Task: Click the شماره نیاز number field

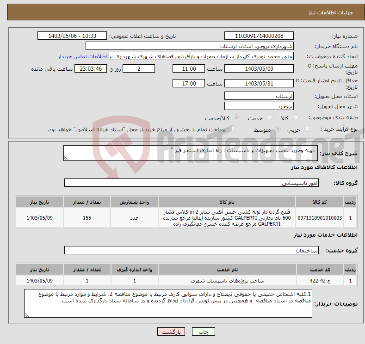Action: point(259,36)
